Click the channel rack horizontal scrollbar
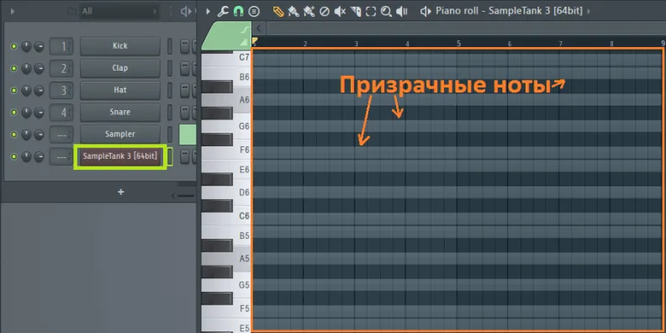Image resolution: width=666 pixels, height=333 pixels. click(186, 196)
